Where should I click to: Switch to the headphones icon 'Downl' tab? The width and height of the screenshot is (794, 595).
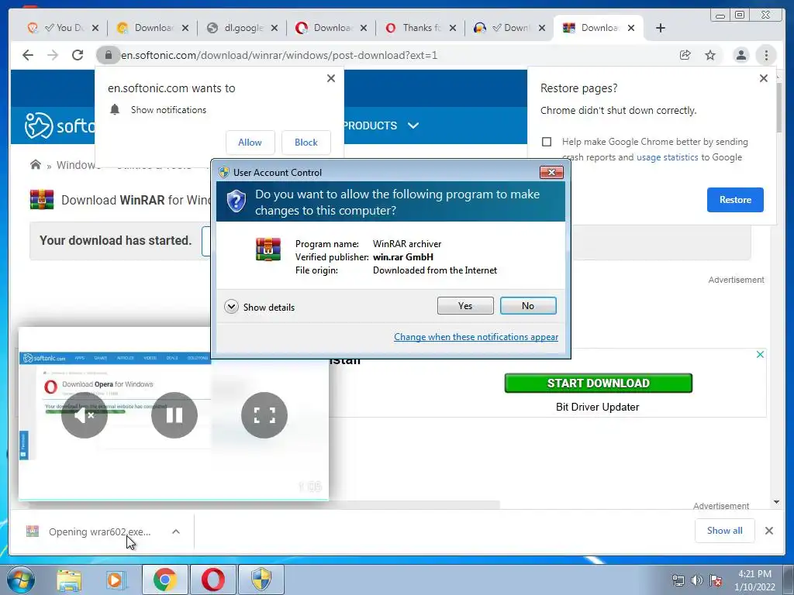tap(510, 28)
